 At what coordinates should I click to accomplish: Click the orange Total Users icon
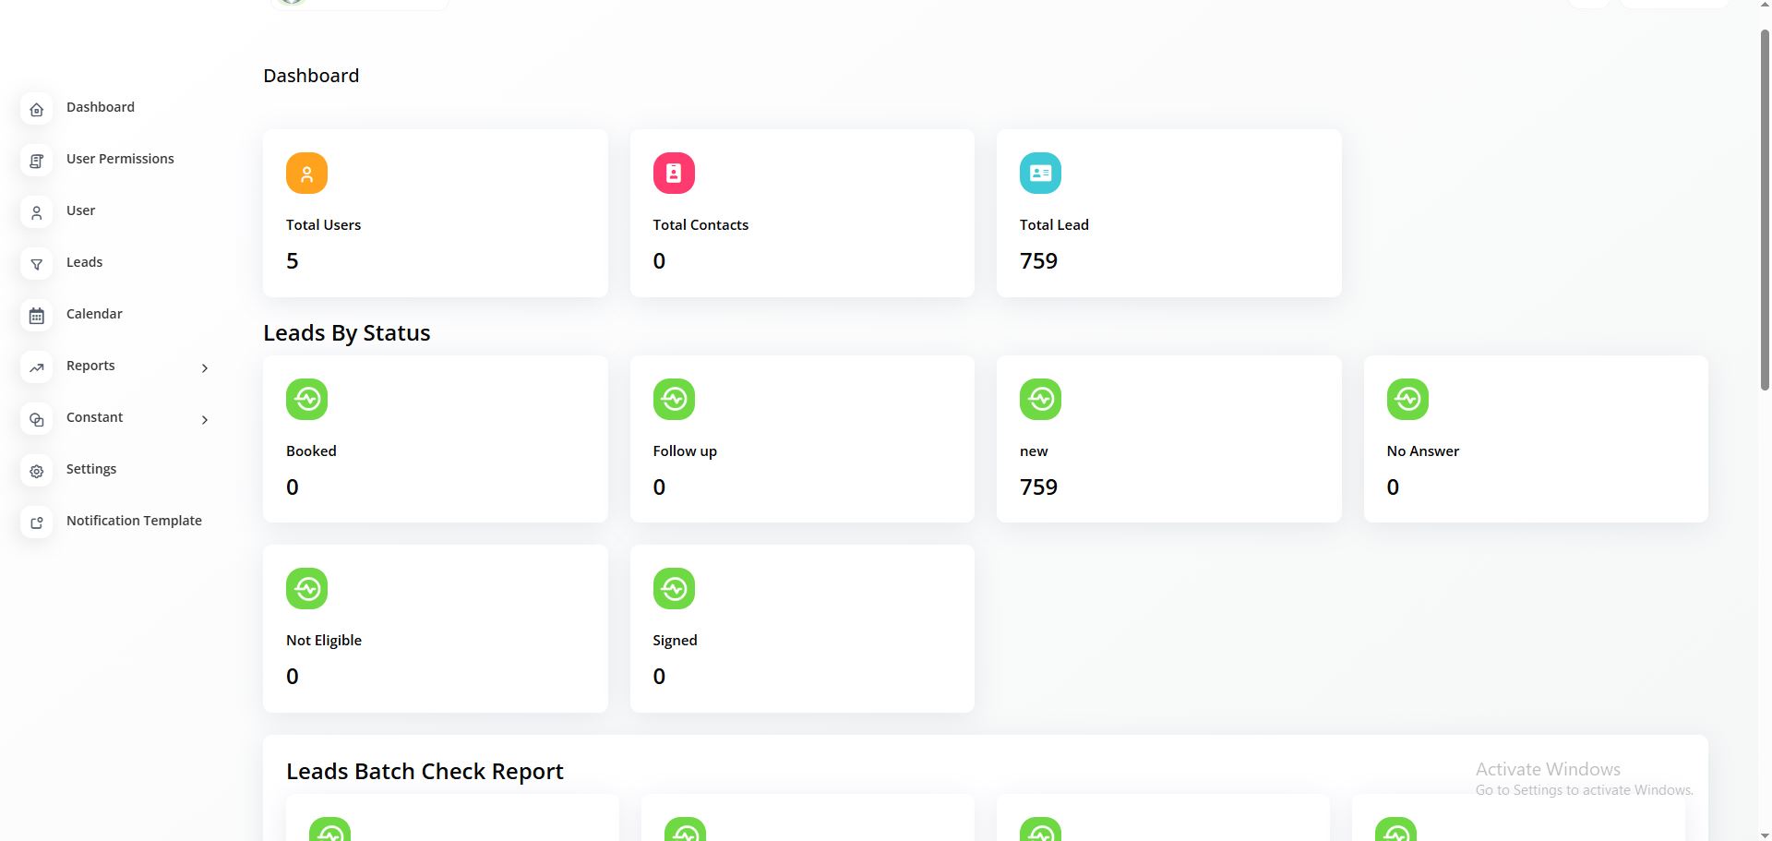[306, 174]
